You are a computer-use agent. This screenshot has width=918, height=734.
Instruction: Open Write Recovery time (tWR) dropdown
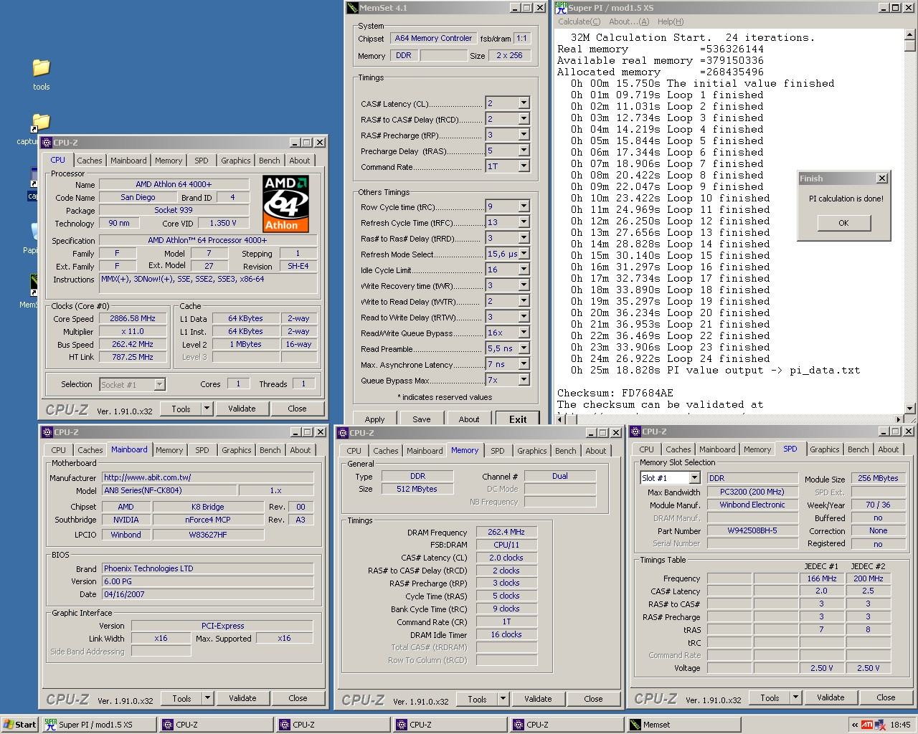(524, 285)
